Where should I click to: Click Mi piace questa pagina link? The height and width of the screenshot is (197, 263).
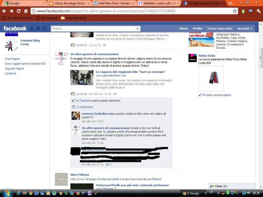216,95
